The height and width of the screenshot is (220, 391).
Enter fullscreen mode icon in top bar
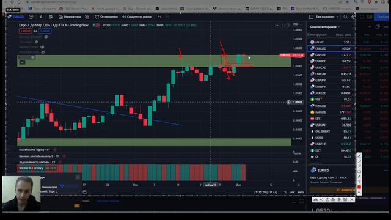click(362, 17)
